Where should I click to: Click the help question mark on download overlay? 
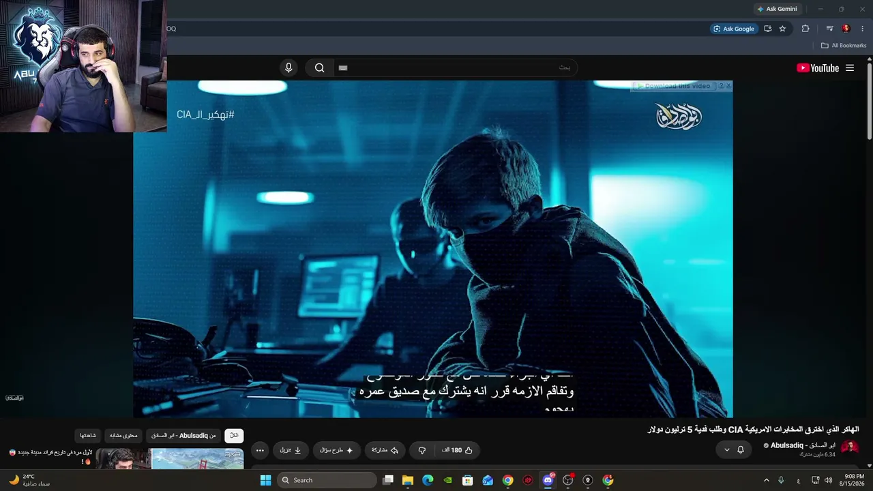tap(721, 86)
